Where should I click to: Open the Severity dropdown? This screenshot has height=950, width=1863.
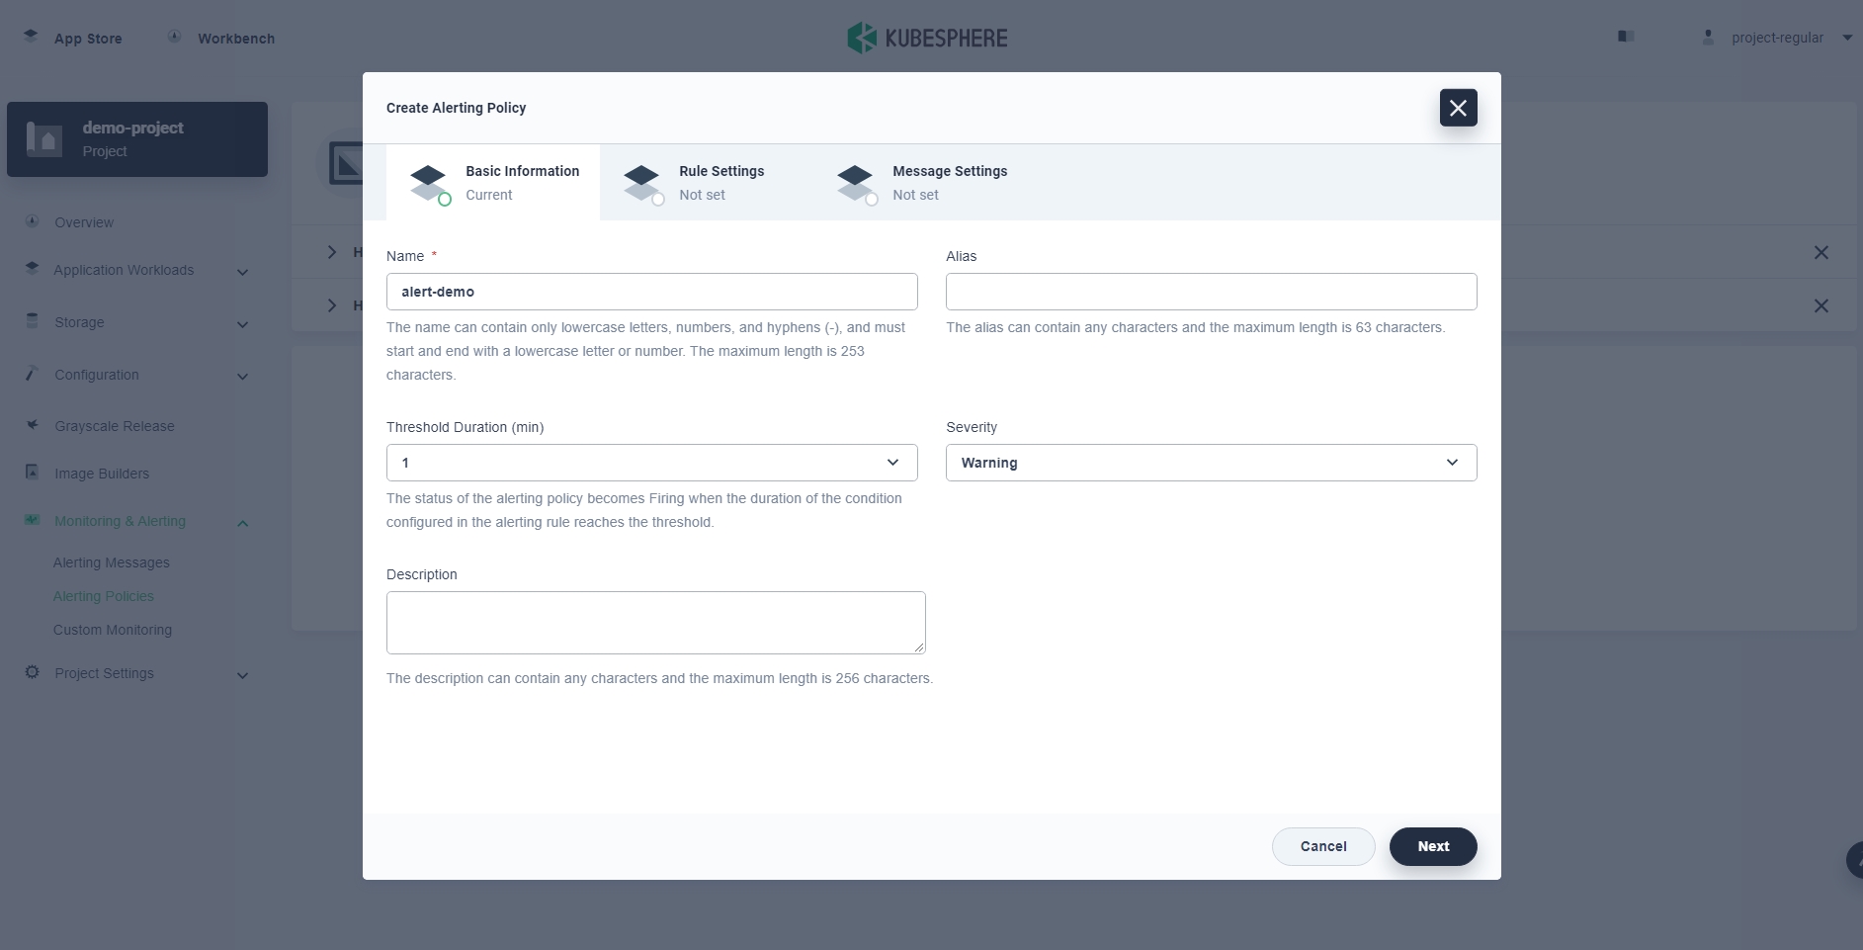[1211, 463]
